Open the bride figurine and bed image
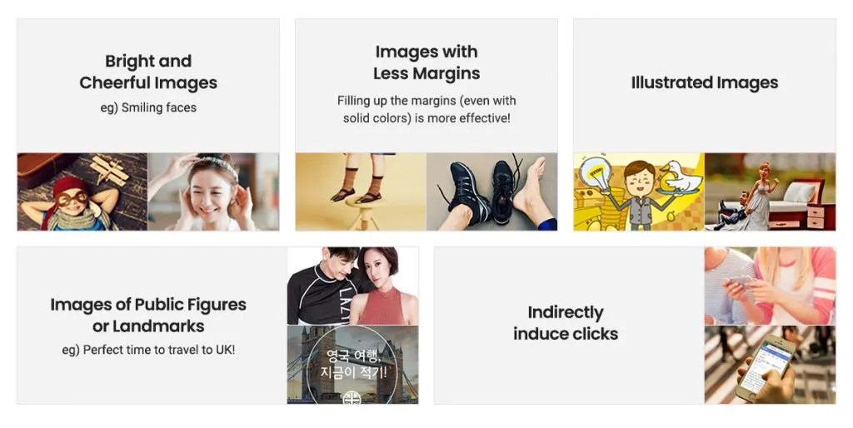The width and height of the screenshot is (853, 428). pos(770,192)
